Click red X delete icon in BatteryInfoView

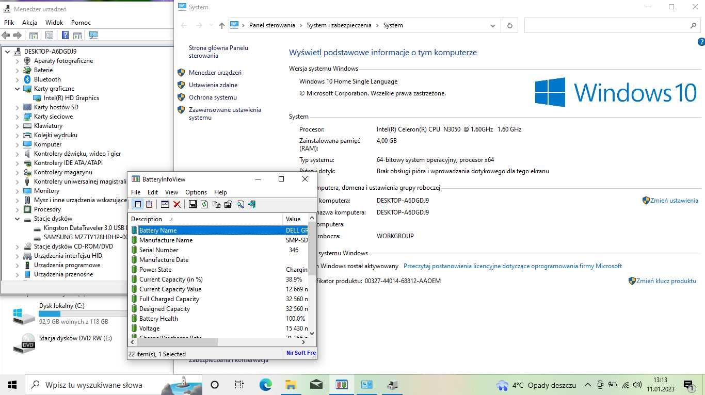177,204
